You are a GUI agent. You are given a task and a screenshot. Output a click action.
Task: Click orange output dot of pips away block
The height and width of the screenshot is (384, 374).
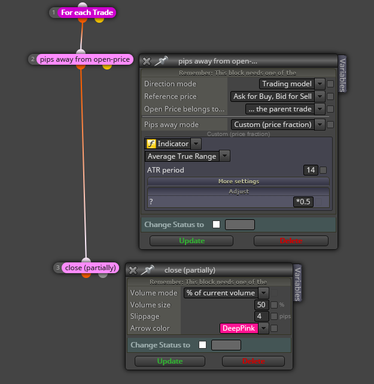[x=81, y=66]
